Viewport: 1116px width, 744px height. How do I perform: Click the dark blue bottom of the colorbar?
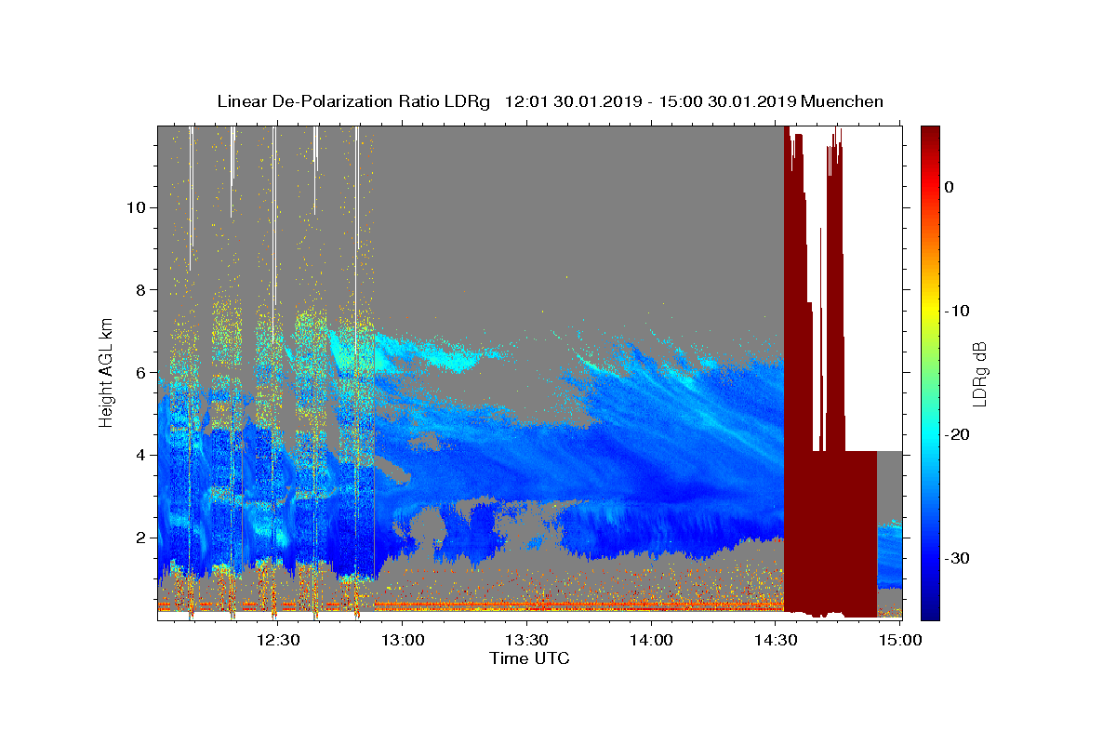pyautogui.click(x=930, y=611)
